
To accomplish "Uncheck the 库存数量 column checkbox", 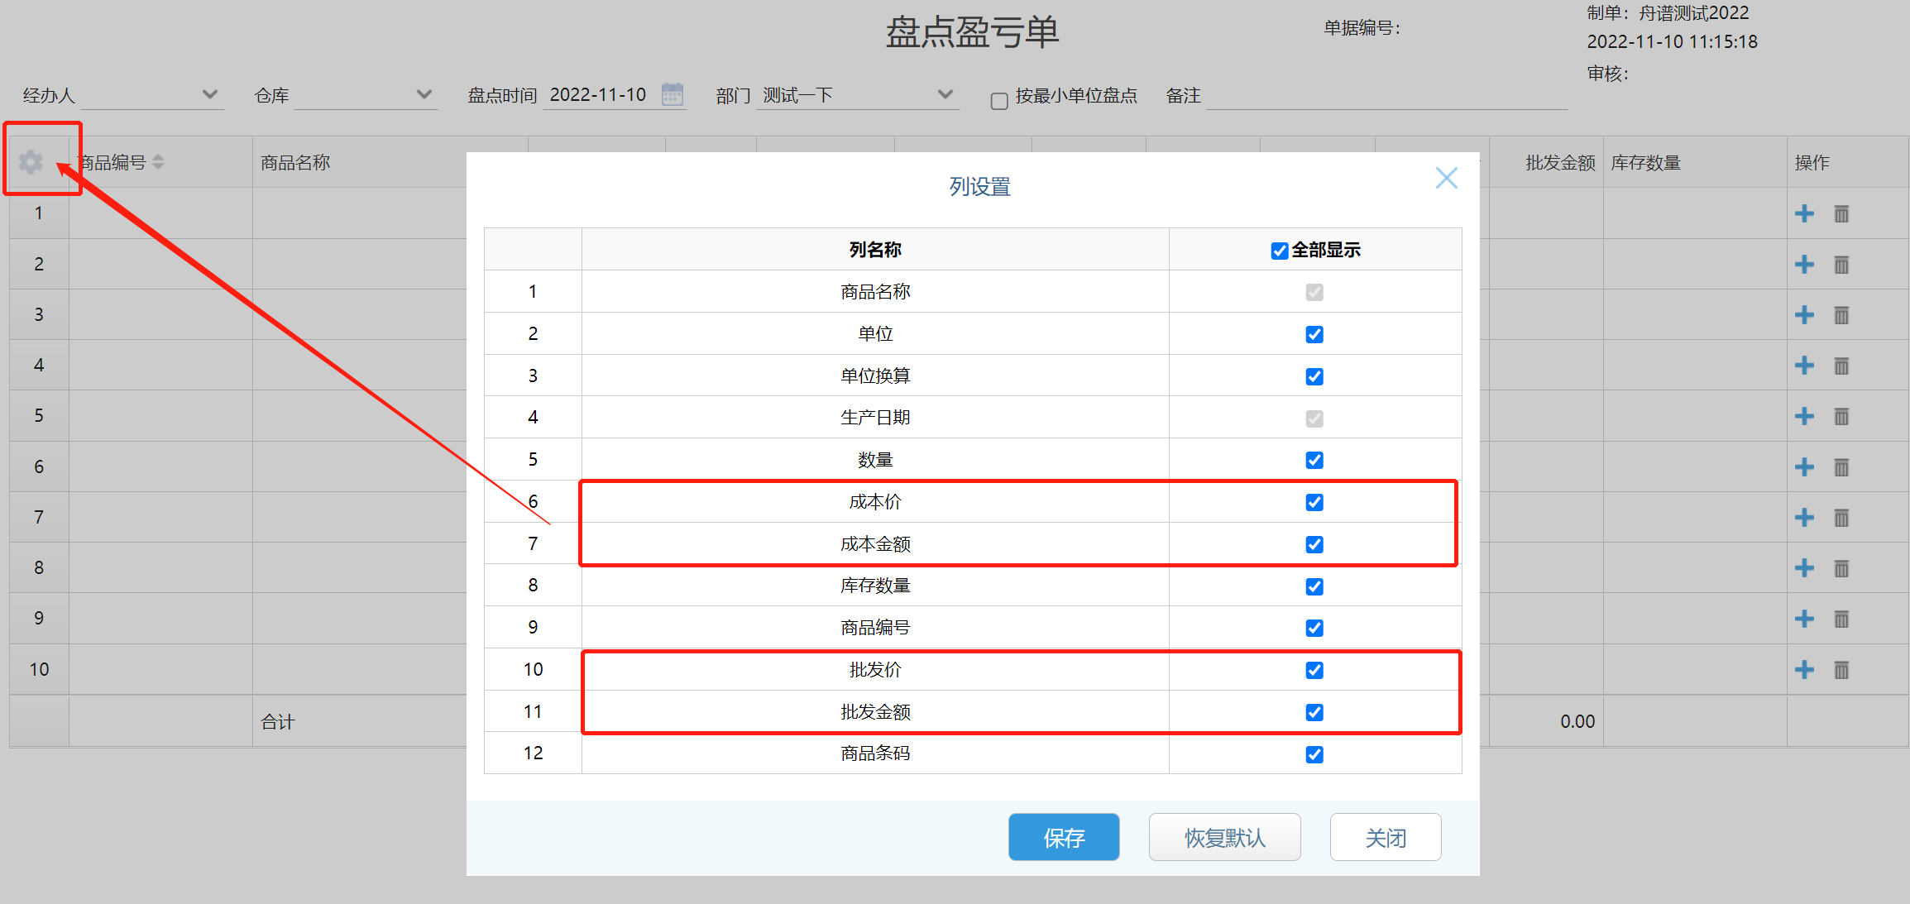I will (x=1314, y=586).
